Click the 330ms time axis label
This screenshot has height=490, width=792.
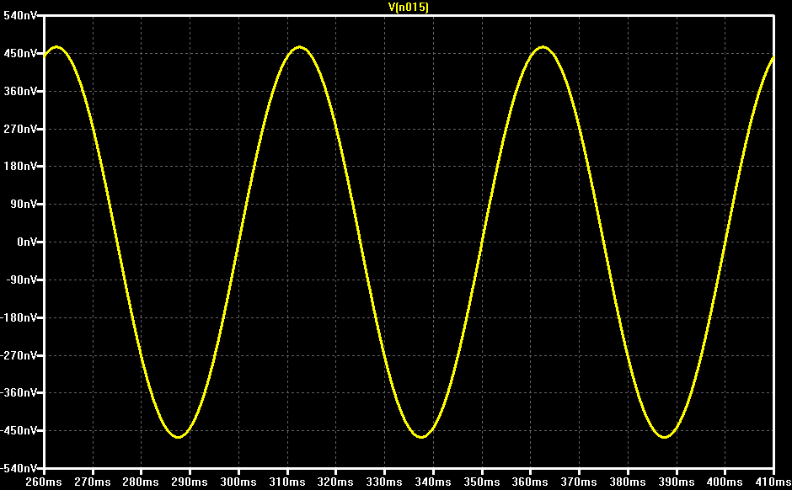(384, 482)
